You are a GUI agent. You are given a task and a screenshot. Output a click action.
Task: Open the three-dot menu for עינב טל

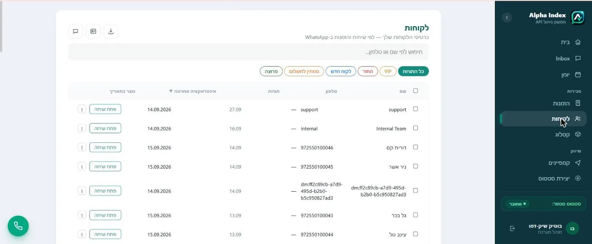pos(82,234)
